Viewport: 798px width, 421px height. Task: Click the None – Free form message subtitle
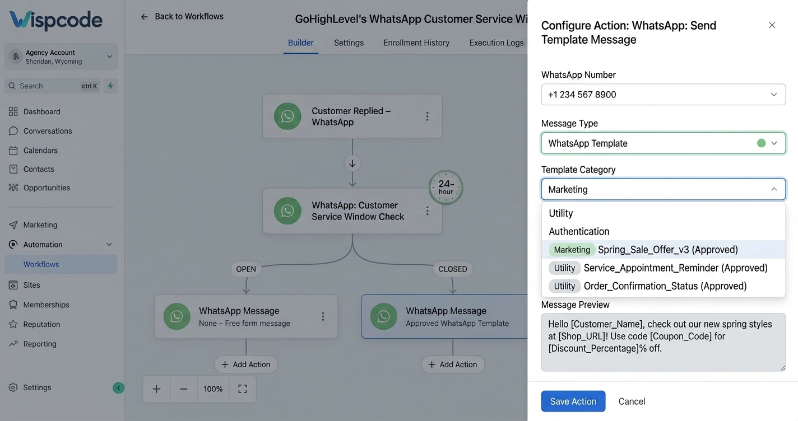[x=244, y=324]
